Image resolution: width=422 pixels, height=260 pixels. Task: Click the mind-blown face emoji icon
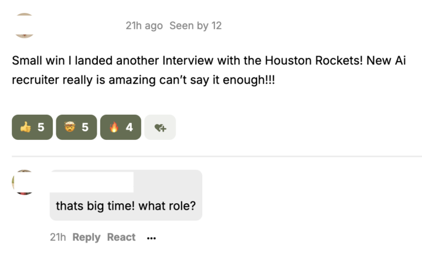[x=70, y=127]
